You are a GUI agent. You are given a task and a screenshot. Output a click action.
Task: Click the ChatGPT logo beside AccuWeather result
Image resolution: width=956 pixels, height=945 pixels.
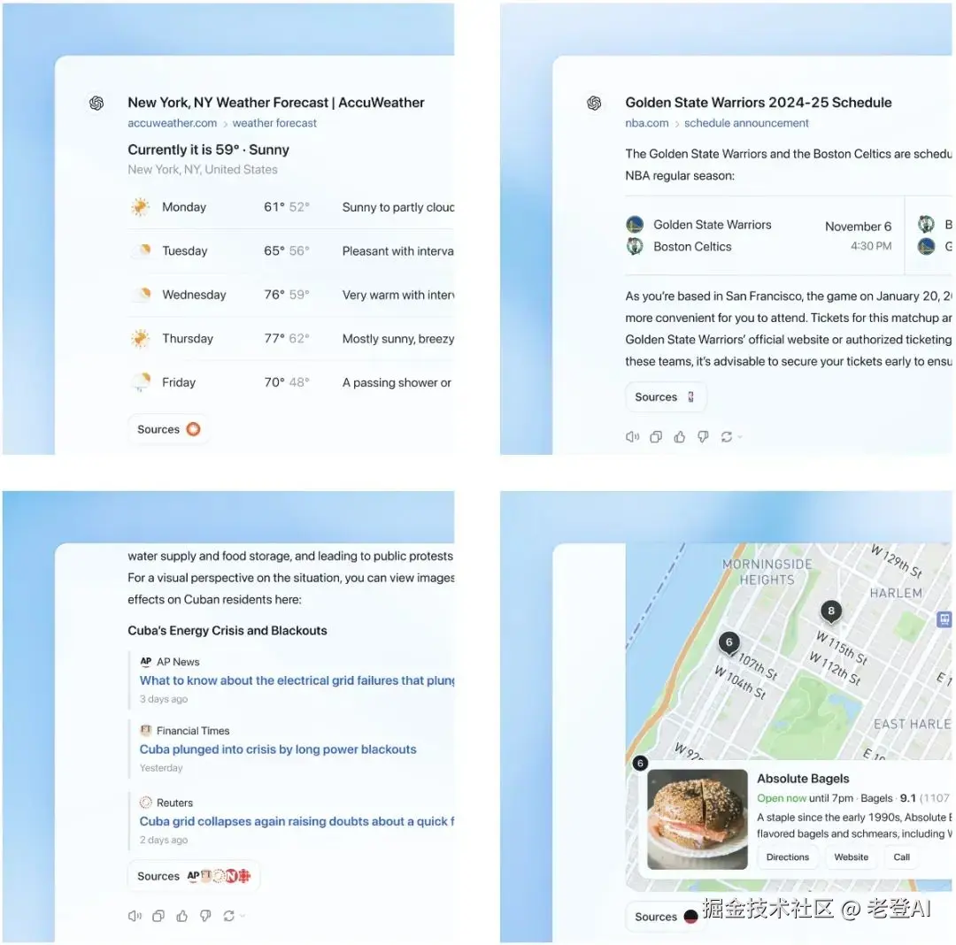96,103
